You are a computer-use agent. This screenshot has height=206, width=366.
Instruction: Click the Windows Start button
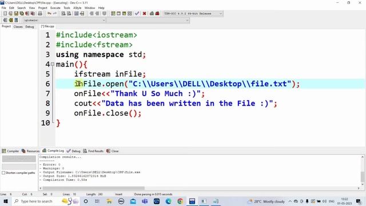(6, 201)
